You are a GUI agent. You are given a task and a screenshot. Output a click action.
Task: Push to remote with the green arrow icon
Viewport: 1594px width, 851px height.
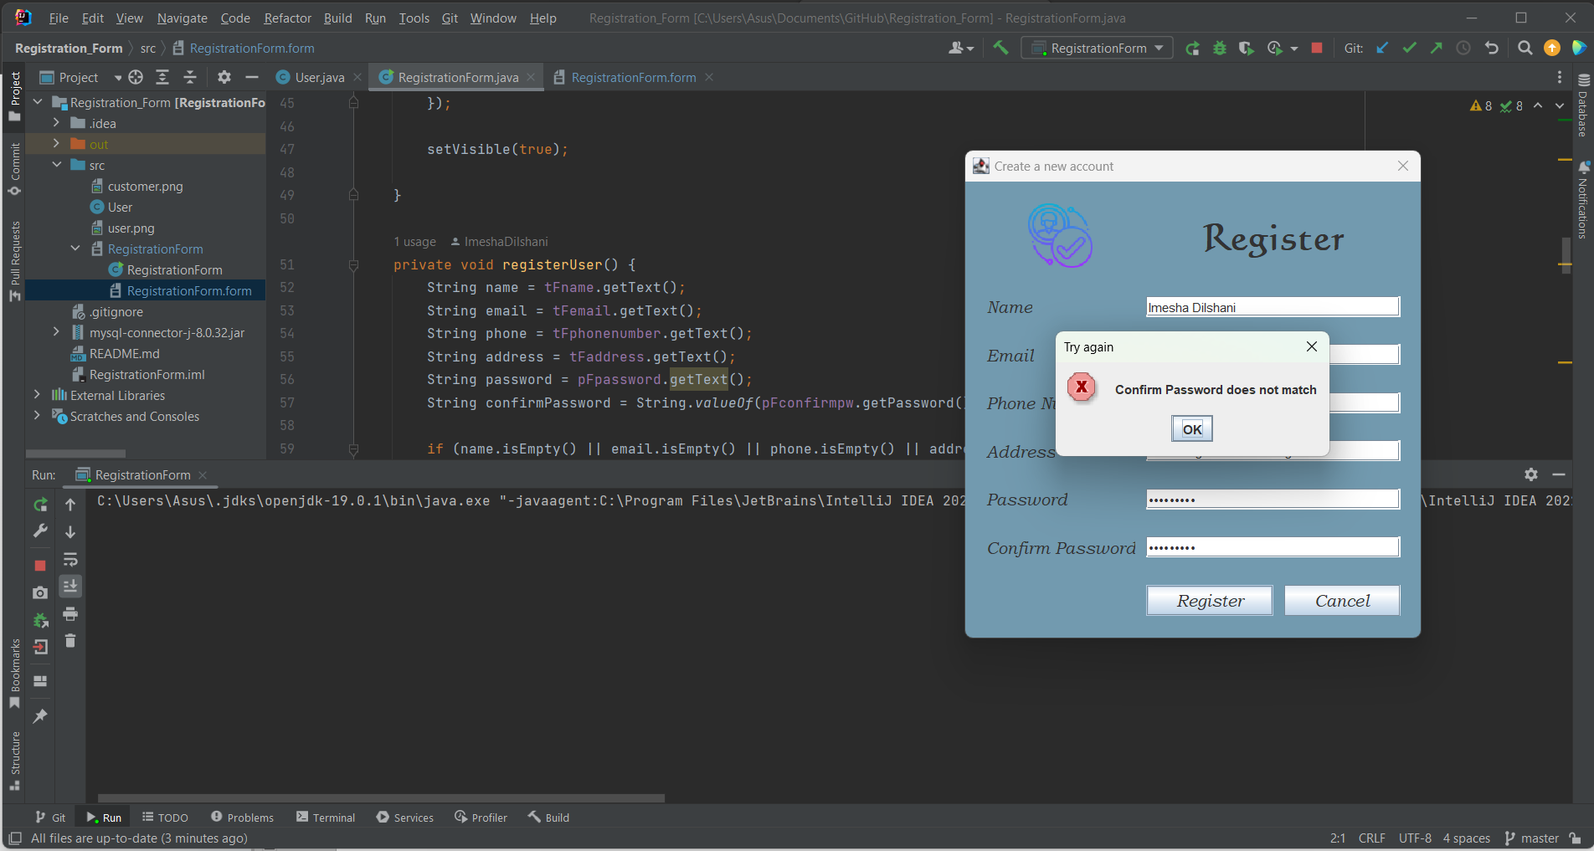1436,48
